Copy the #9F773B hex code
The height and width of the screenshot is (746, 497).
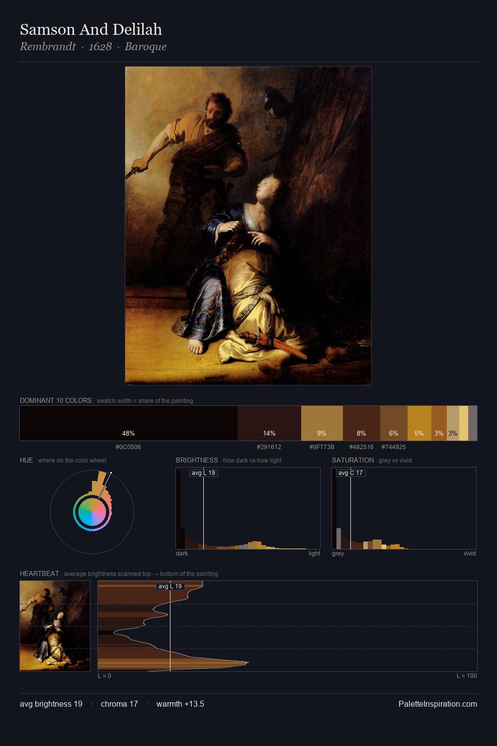pos(322,447)
